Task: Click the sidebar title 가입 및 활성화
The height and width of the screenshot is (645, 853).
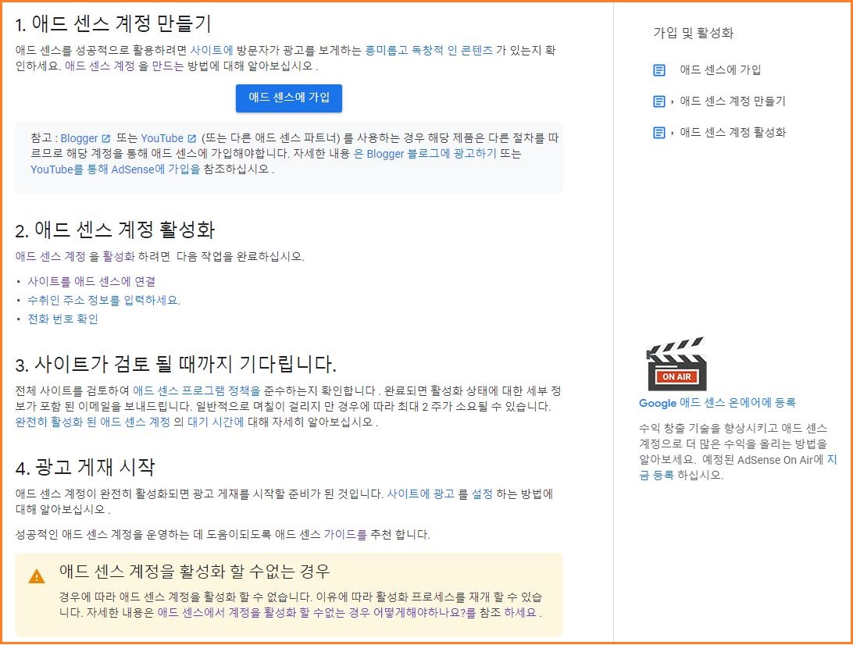Action: pyautogui.click(x=693, y=33)
